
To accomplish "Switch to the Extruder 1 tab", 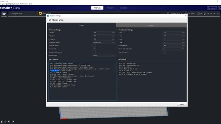I will click(152, 25).
